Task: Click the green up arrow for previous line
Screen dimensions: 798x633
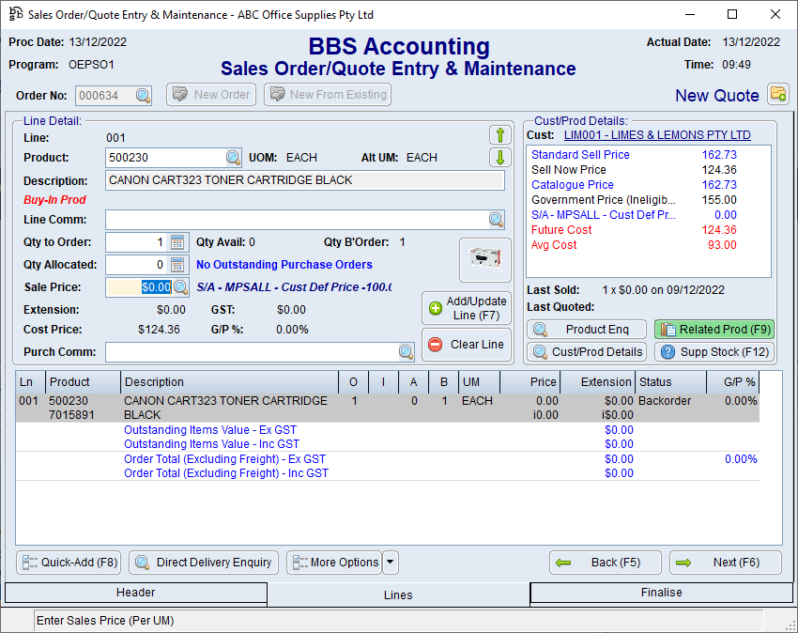Action: coord(499,135)
